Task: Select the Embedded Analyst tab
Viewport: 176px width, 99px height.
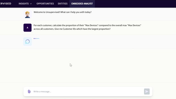Action: pos(82,4)
